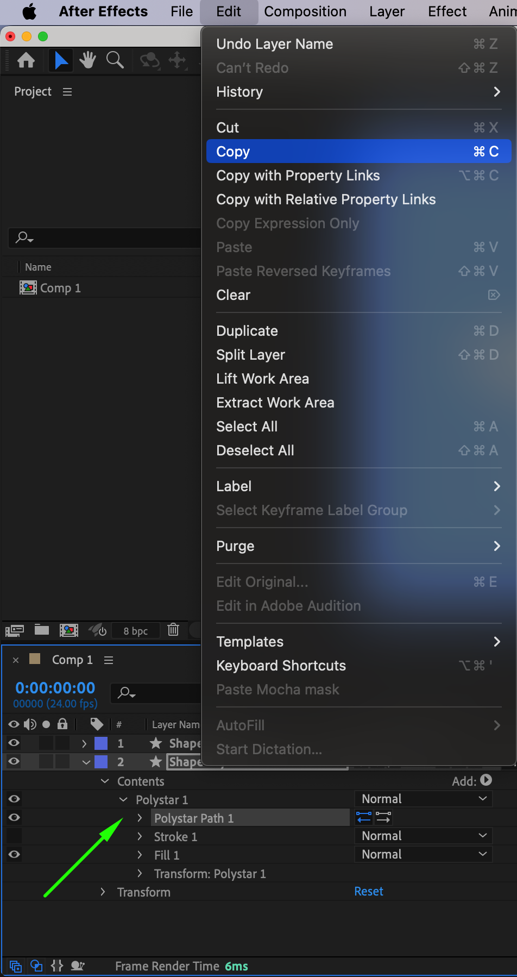
Task: Select the Zoom magnifier tool
Action: [x=115, y=60]
